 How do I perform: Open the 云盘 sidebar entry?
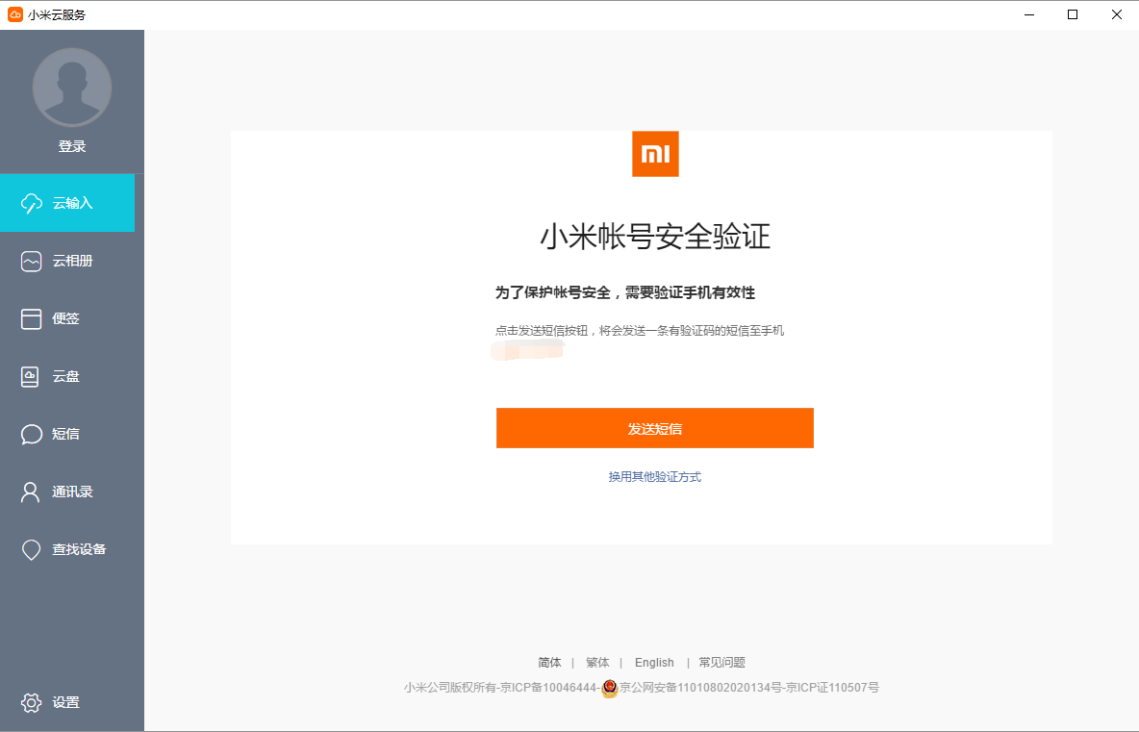pos(72,376)
